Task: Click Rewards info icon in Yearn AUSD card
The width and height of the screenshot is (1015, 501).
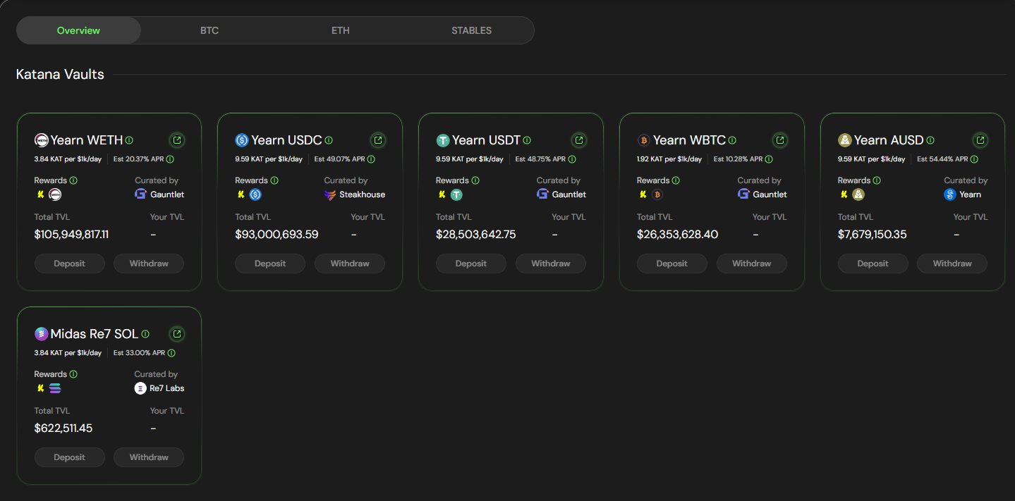Action: [877, 180]
